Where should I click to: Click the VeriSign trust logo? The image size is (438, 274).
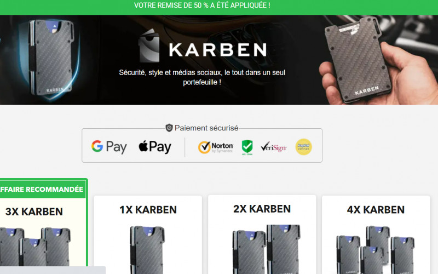click(x=273, y=146)
